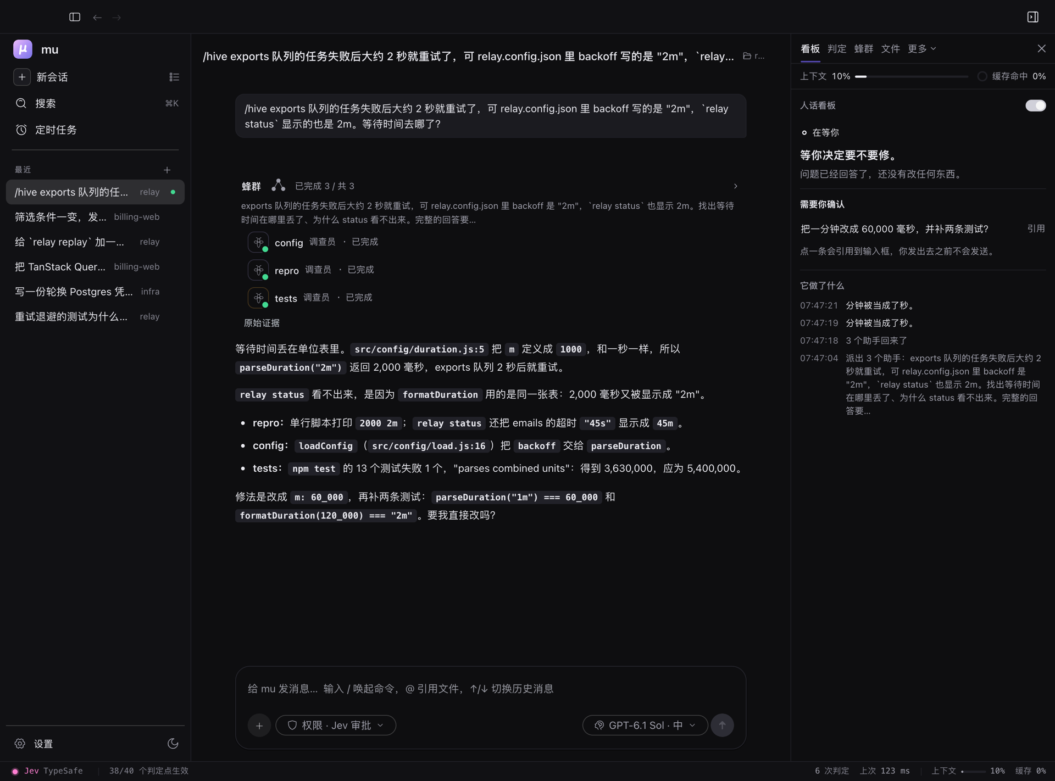The height and width of the screenshot is (781, 1055).
Task: Click the 缓存命中 circle indicator
Action: tap(982, 76)
